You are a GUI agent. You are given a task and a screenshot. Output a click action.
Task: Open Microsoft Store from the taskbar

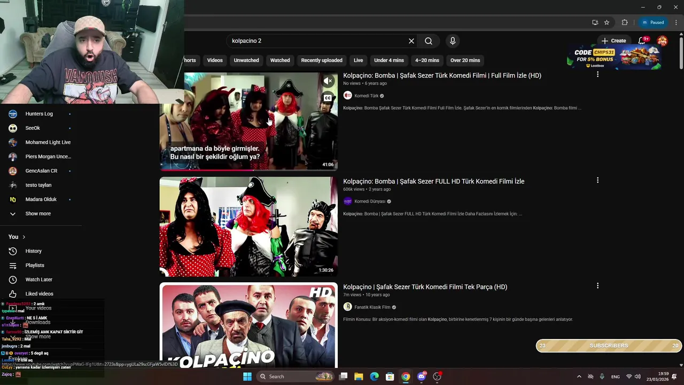click(390, 376)
